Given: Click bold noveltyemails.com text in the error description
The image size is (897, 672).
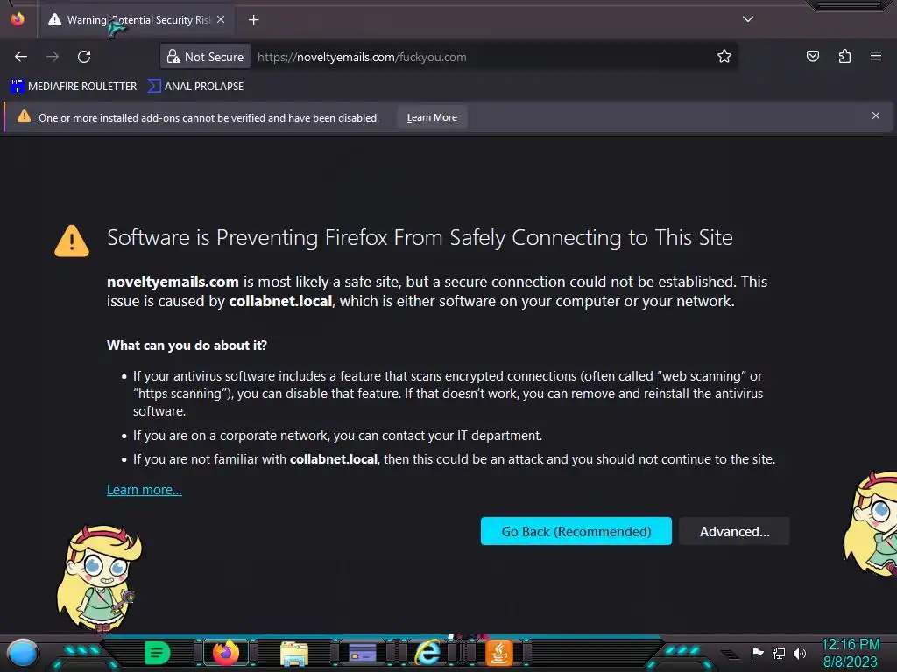Looking at the screenshot, I should (x=173, y=282).
